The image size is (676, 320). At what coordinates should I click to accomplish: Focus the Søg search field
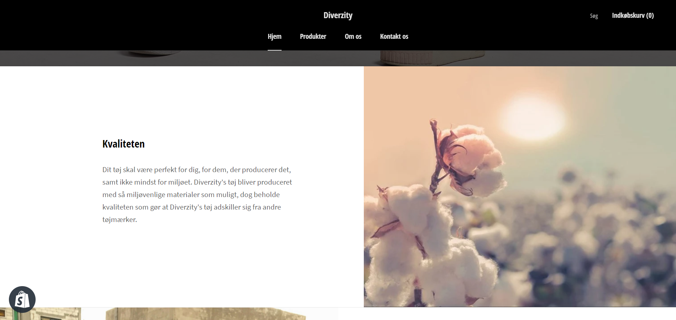(x=594, y=16)
